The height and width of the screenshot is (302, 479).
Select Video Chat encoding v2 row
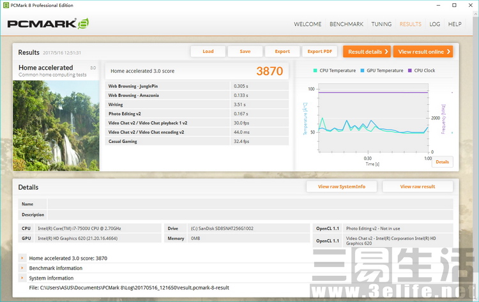[197, 132]
